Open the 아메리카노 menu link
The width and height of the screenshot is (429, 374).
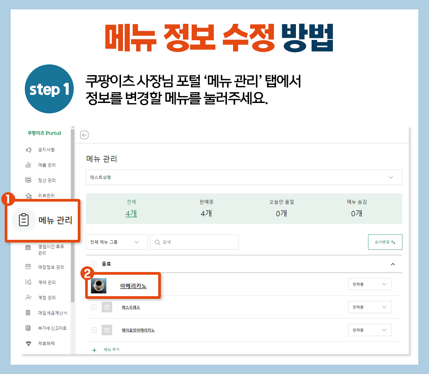point(133,286)
